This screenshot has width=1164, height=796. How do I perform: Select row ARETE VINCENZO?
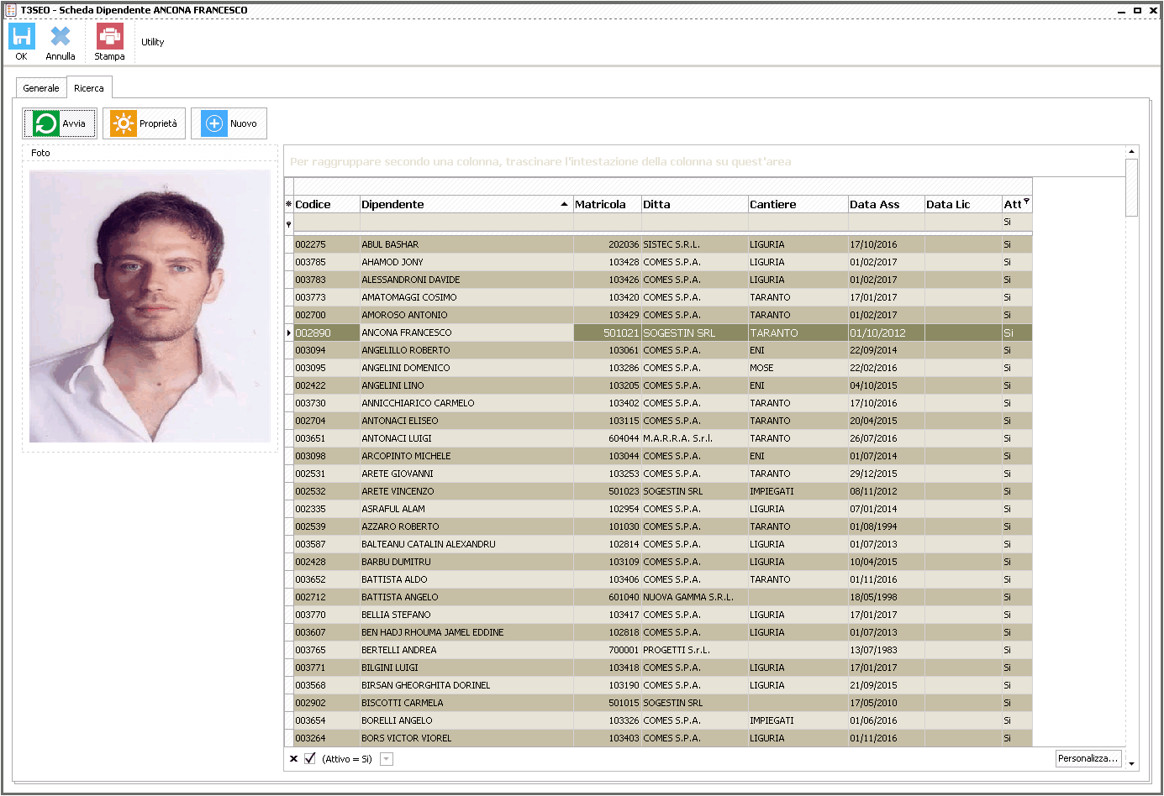tap(662, 491)
